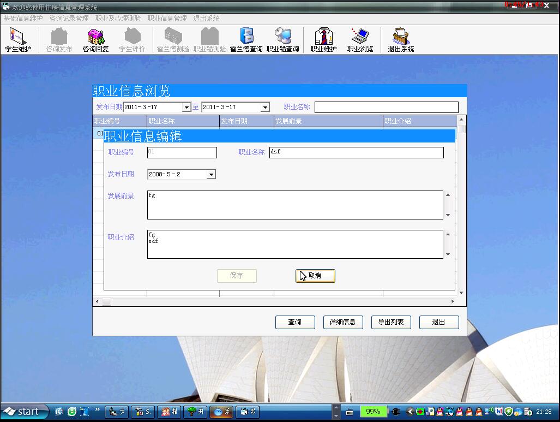Viewport: 560px width, 422px height.
Task: Click the 咨询发布 toolbar icon
Action: [x=59, y=40]
